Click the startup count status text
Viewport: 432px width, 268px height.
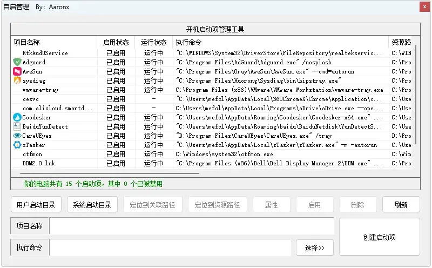(x=93, y=184)
